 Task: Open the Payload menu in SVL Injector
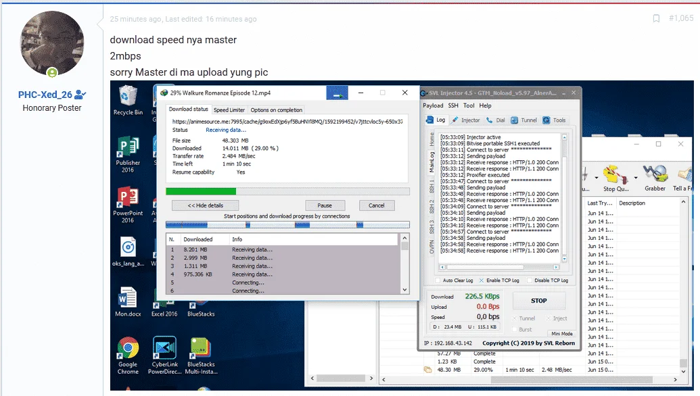[x=433, y=105]
